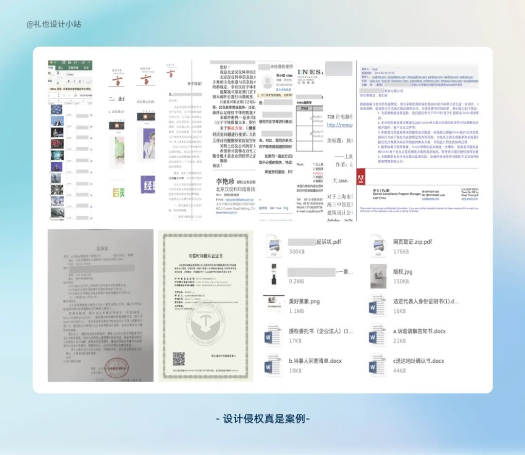Open the Underline style dropdown arrow
Viewport: 525px width, 455px height.
(84, 81)
